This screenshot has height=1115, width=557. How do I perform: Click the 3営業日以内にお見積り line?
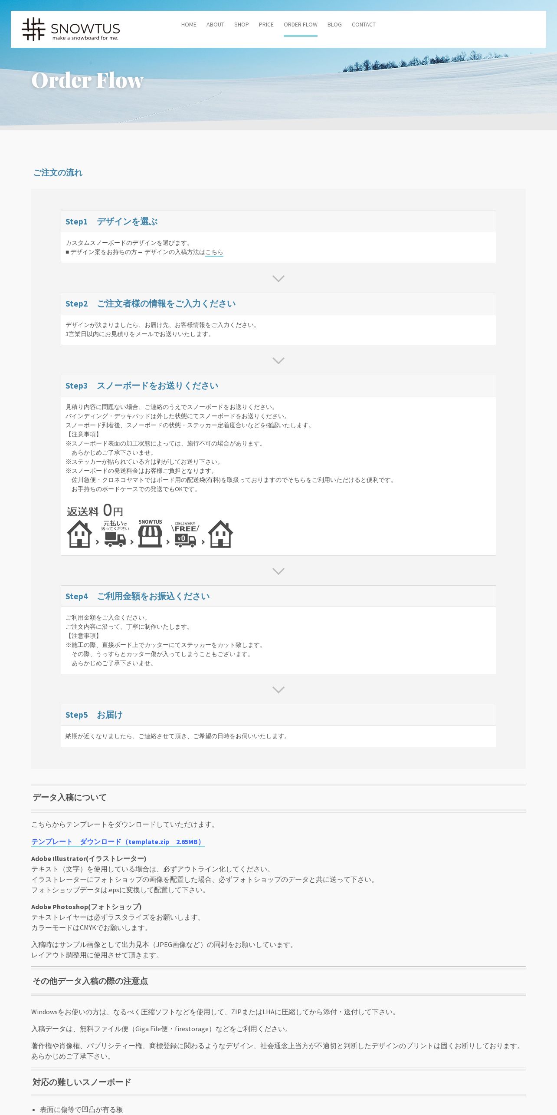139,334
